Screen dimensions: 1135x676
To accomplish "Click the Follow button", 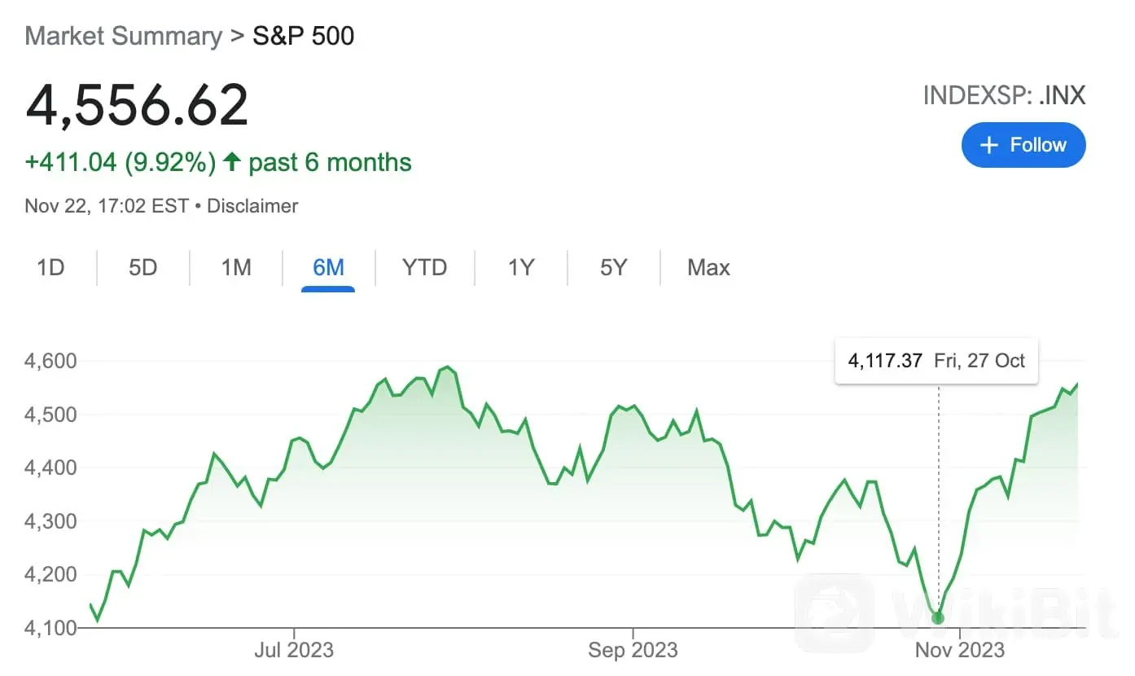I will tap(1023, 145).
